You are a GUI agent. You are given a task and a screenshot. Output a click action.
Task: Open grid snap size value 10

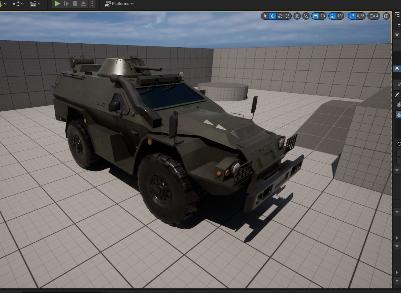[323, 16]
